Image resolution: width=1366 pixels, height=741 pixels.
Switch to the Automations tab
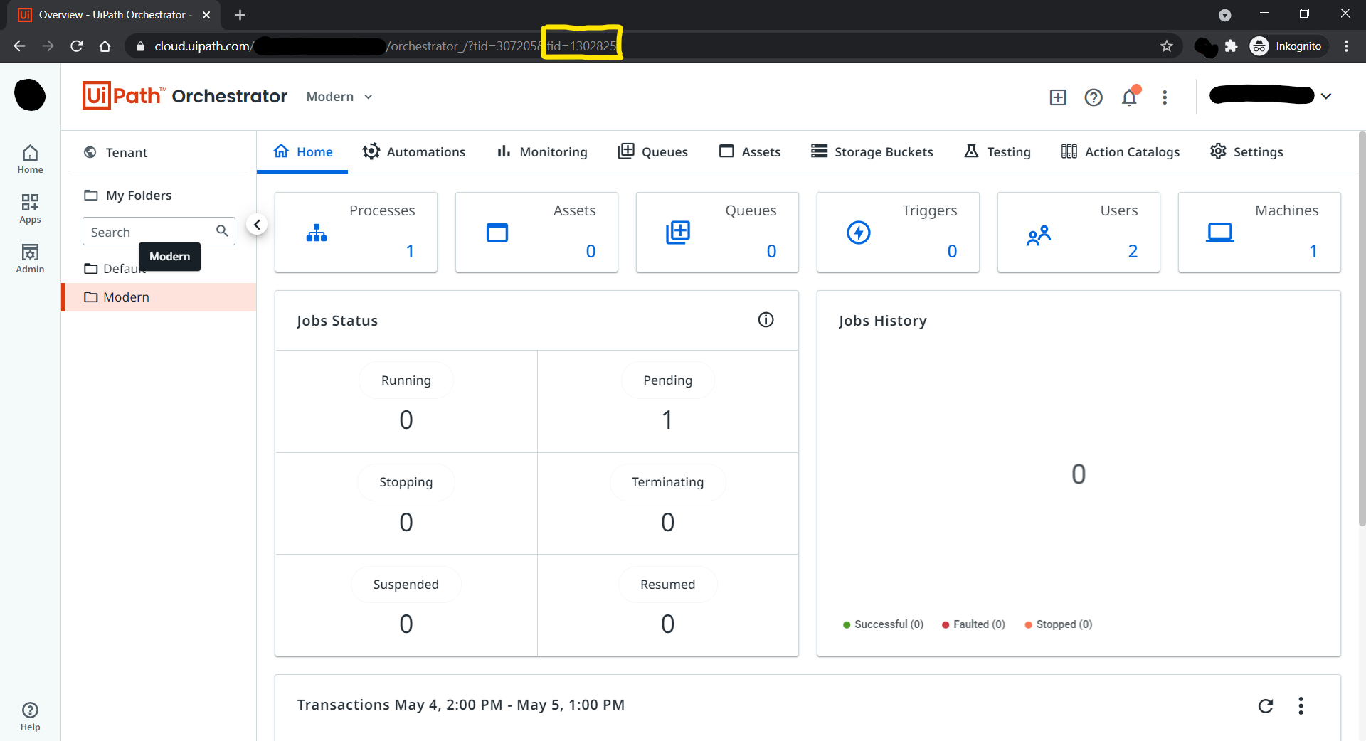414,152
